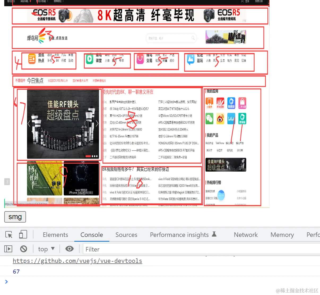Click the Apple 9月8日 event thumbnail
320x295 pixels.
click(x=81, y=178)
